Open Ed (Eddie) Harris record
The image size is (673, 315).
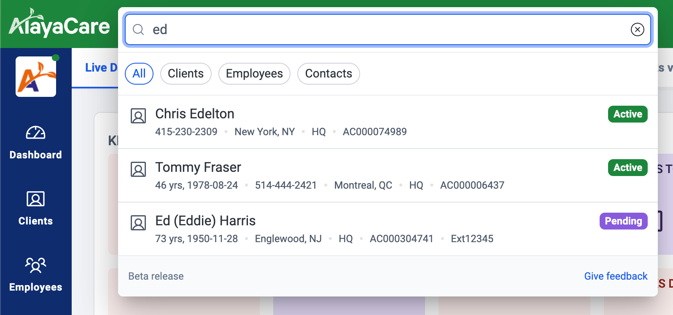tap(205, 221)
